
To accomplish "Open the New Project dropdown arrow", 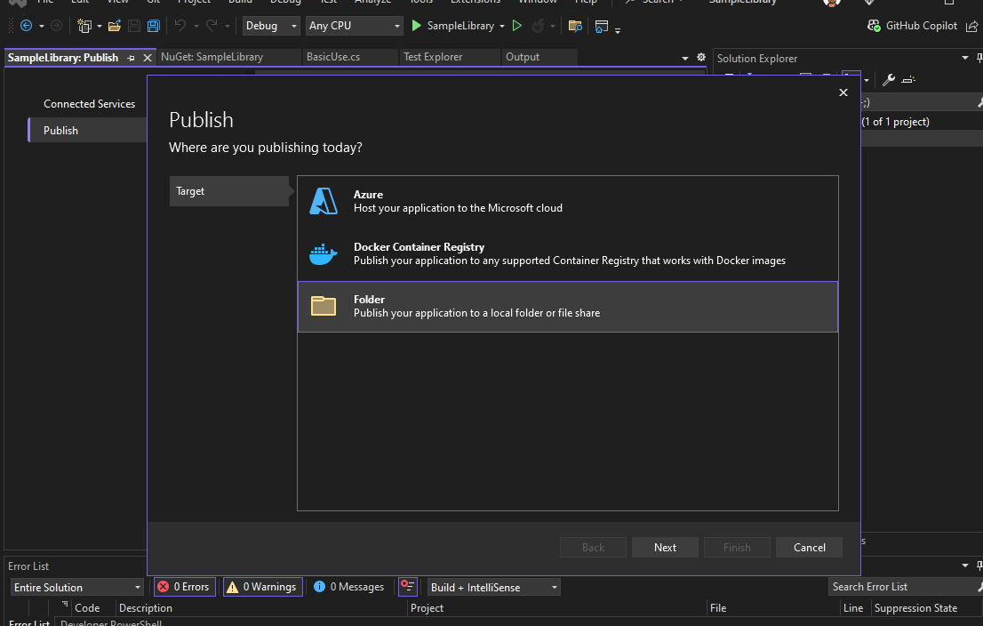I will [x=99, y=27].
